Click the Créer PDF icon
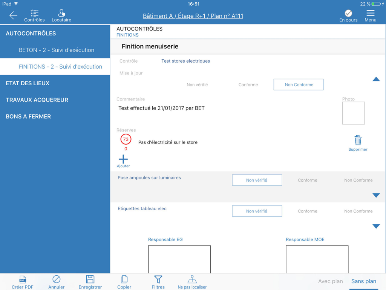386x290 pixels. coord(22,279)
